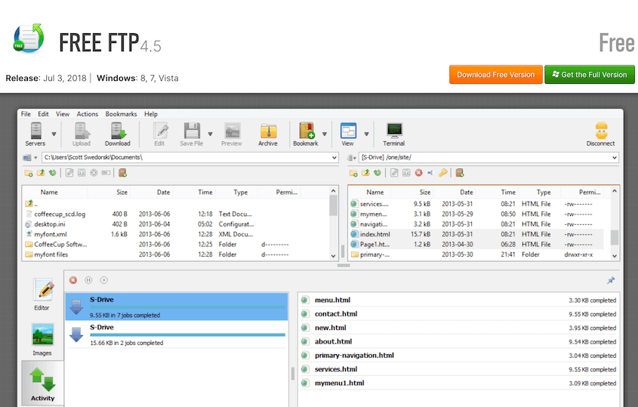
Task: Select contact.html in completed transfers list
Action: point(459,314)
